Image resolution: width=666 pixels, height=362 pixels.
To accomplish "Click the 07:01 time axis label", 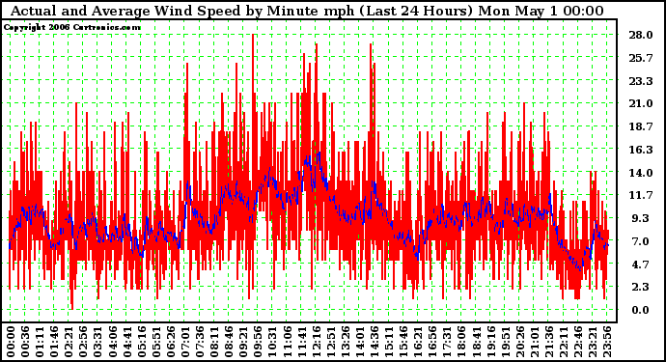I will coord(184,342).
